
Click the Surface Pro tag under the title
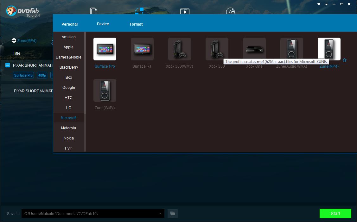pos(23,75)
